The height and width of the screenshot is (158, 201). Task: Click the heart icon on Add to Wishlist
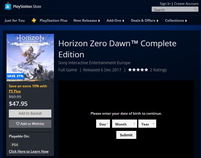(18, 123)
